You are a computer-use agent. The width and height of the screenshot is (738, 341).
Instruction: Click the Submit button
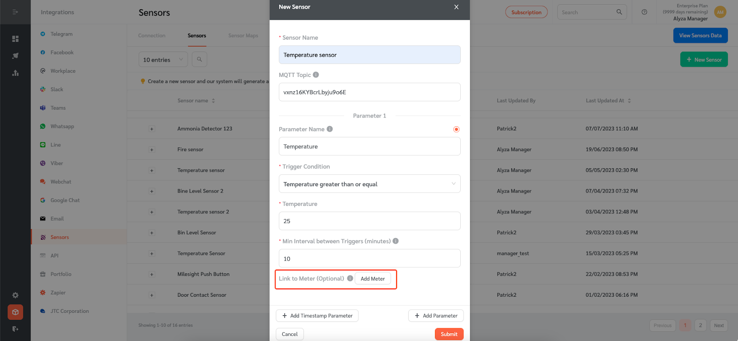[x=449, y=334]
